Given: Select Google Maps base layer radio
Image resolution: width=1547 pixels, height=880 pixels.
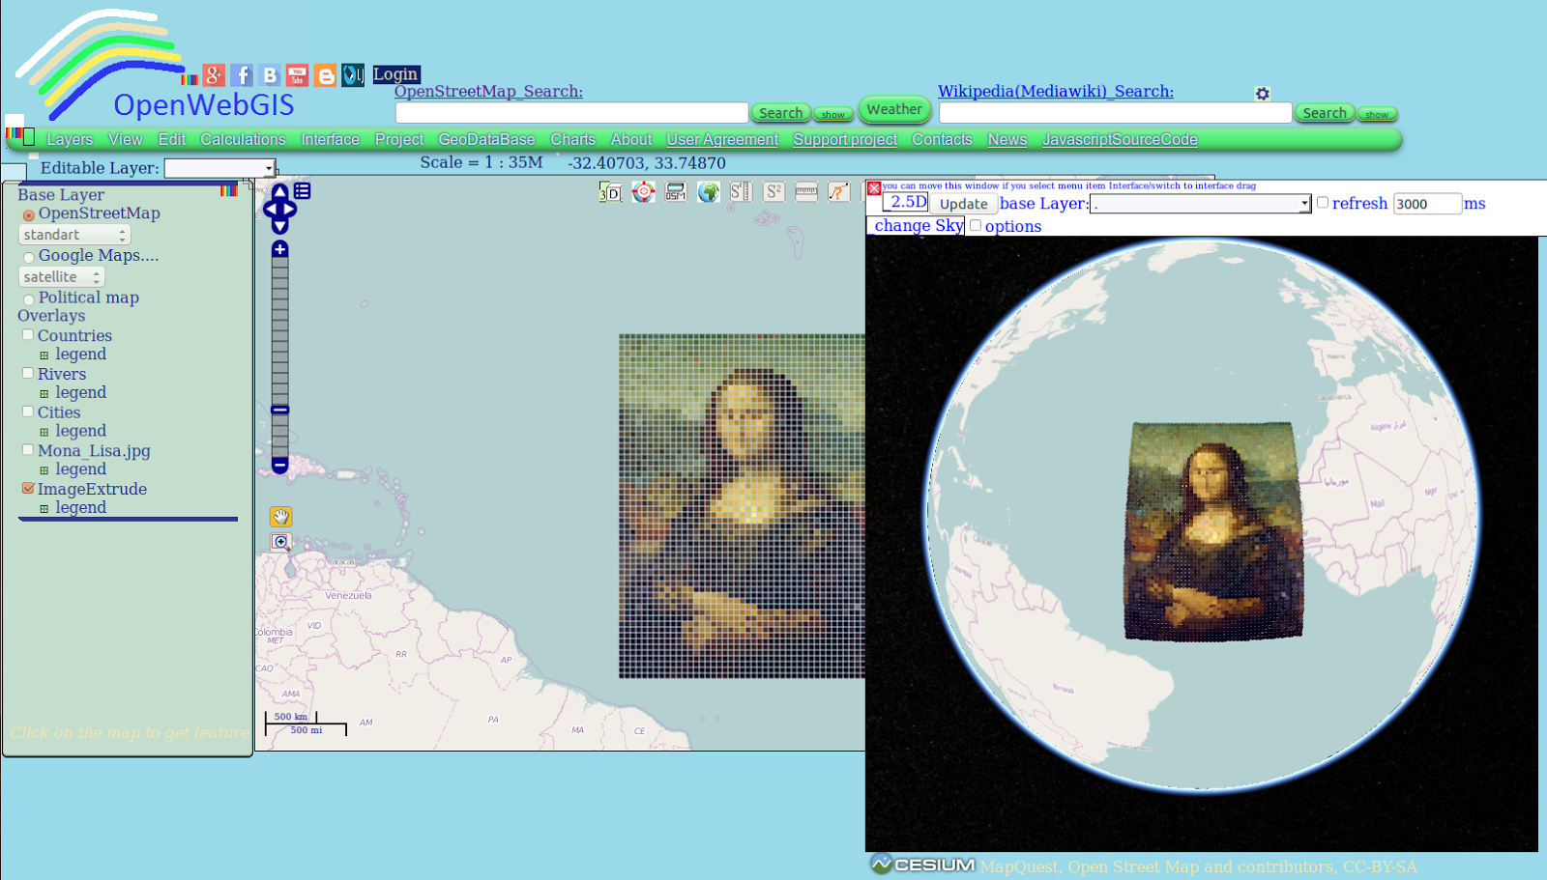Looking at the screenshot, I should (x=29, y=257).
